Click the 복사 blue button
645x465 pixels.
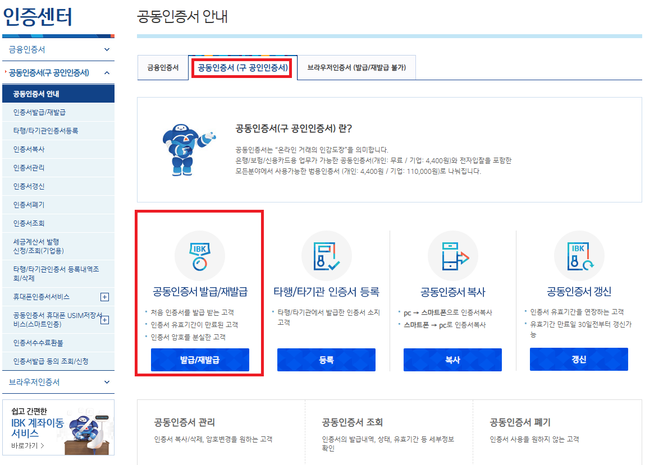click(452, 360)
